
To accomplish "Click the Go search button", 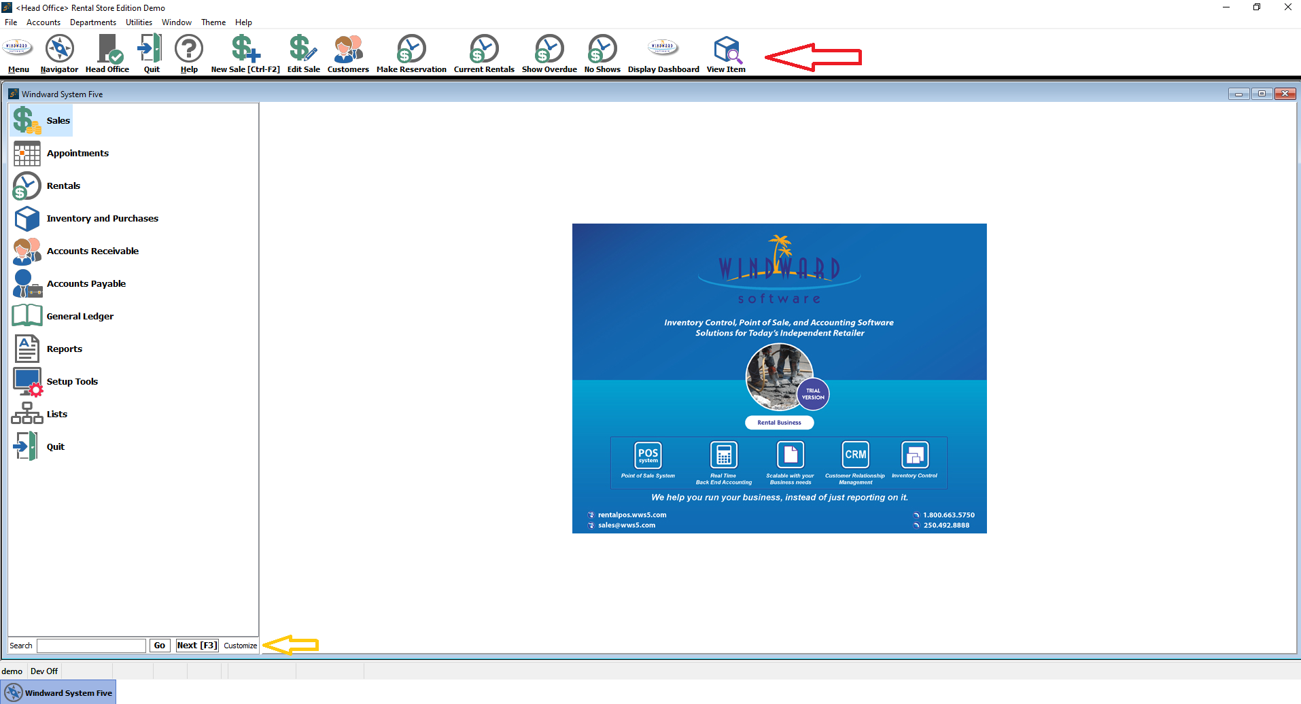I will 160,646.
